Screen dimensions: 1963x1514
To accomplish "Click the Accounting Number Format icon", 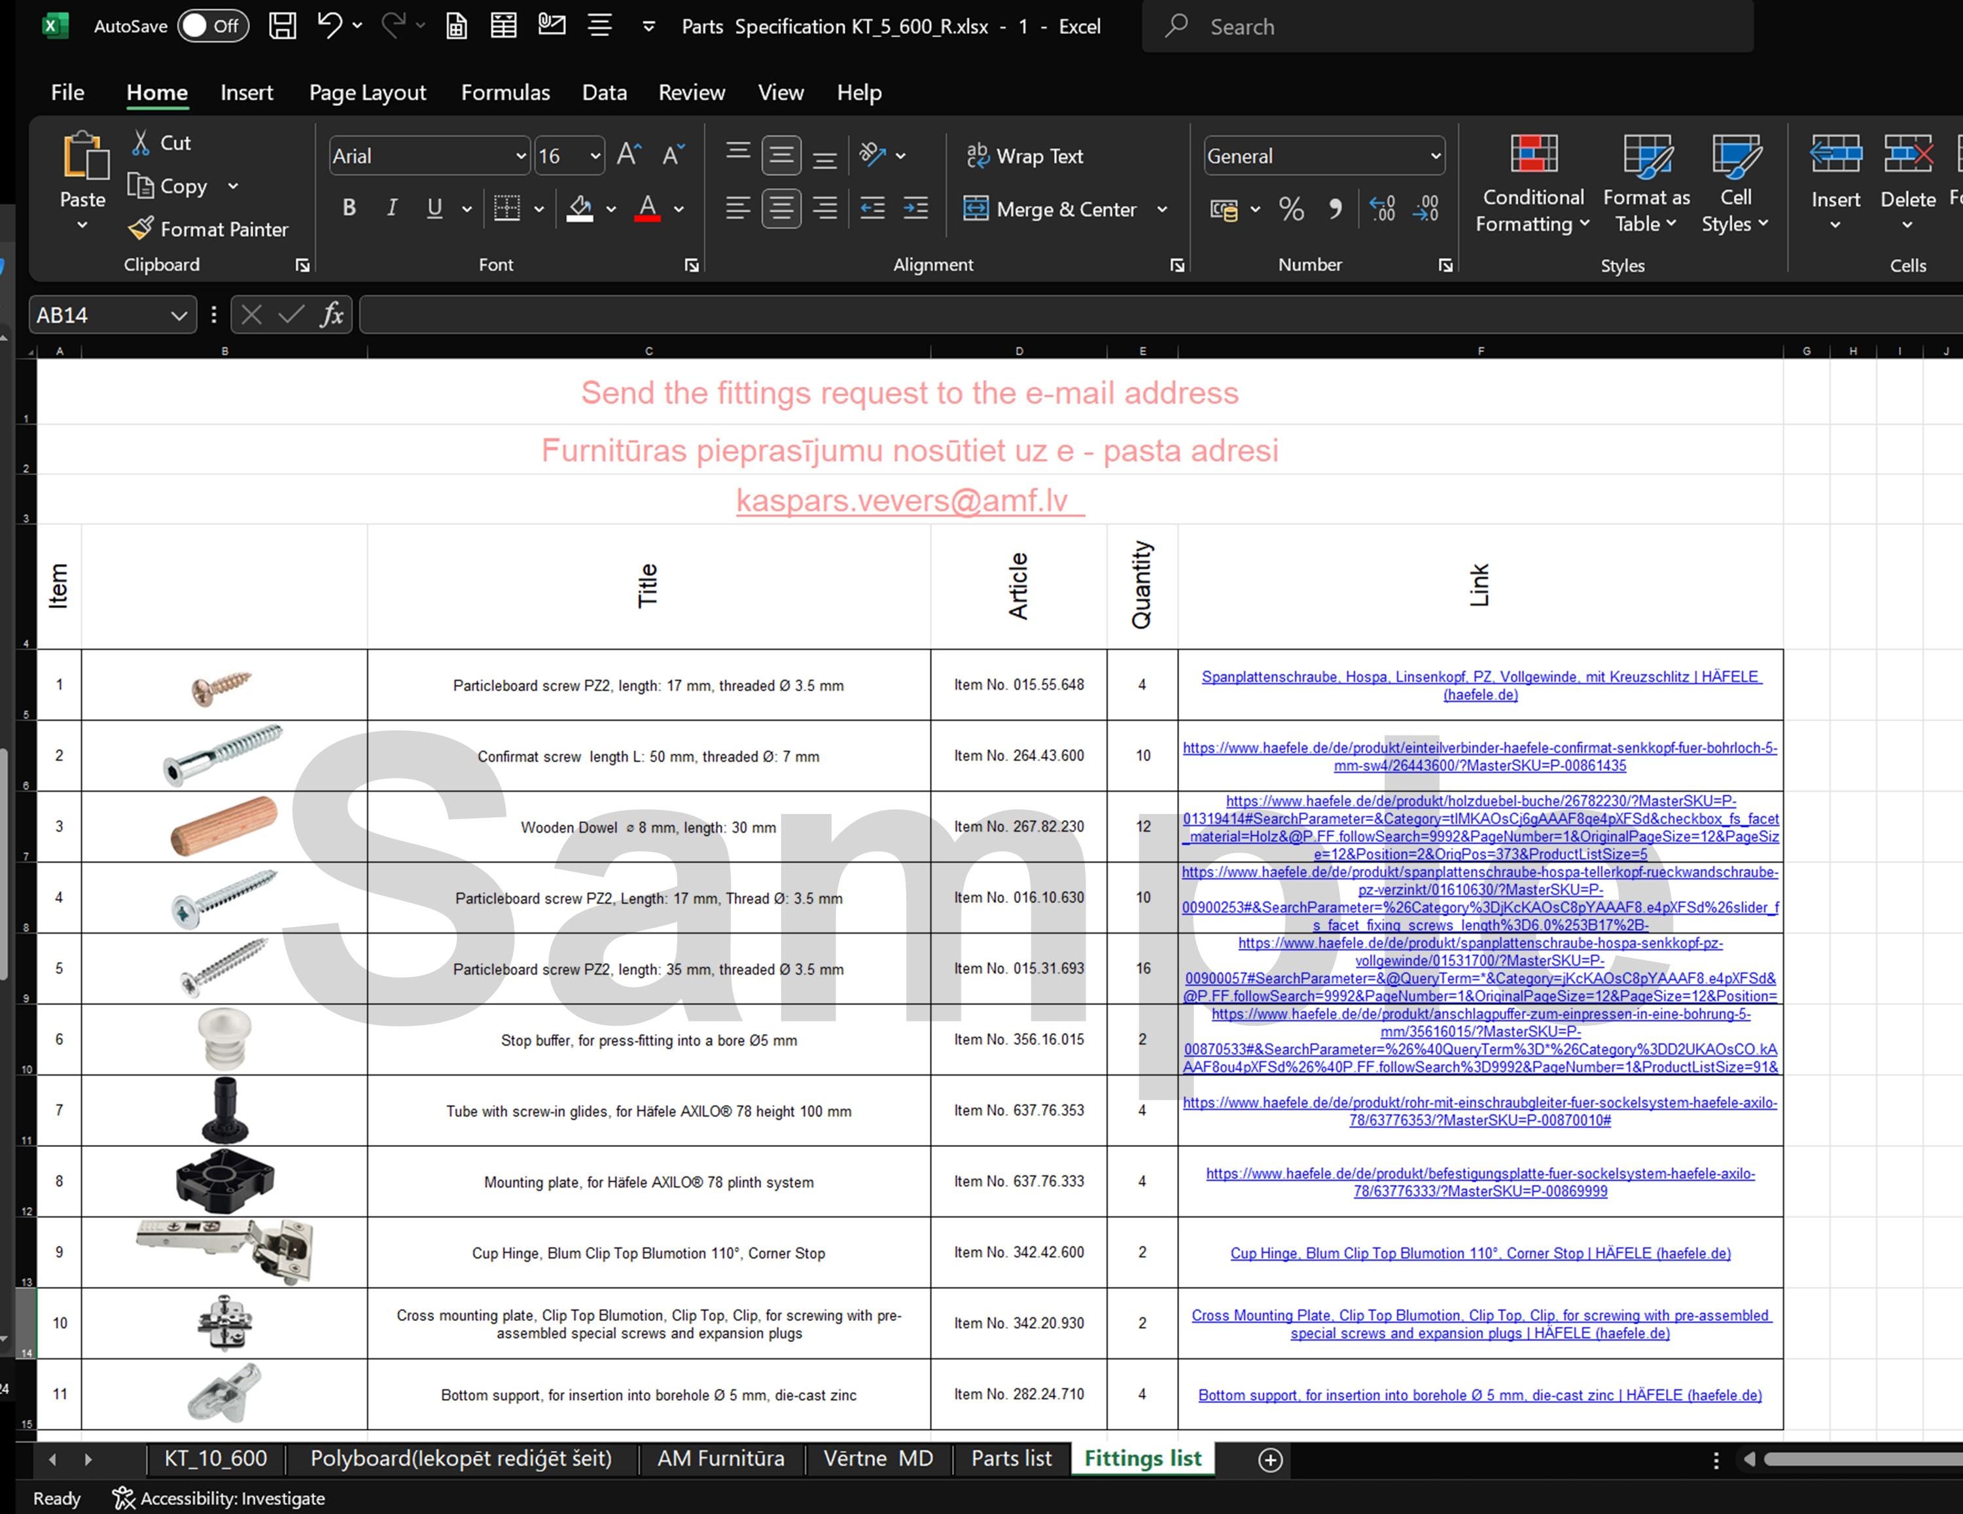I will [x=1224, y=209].
